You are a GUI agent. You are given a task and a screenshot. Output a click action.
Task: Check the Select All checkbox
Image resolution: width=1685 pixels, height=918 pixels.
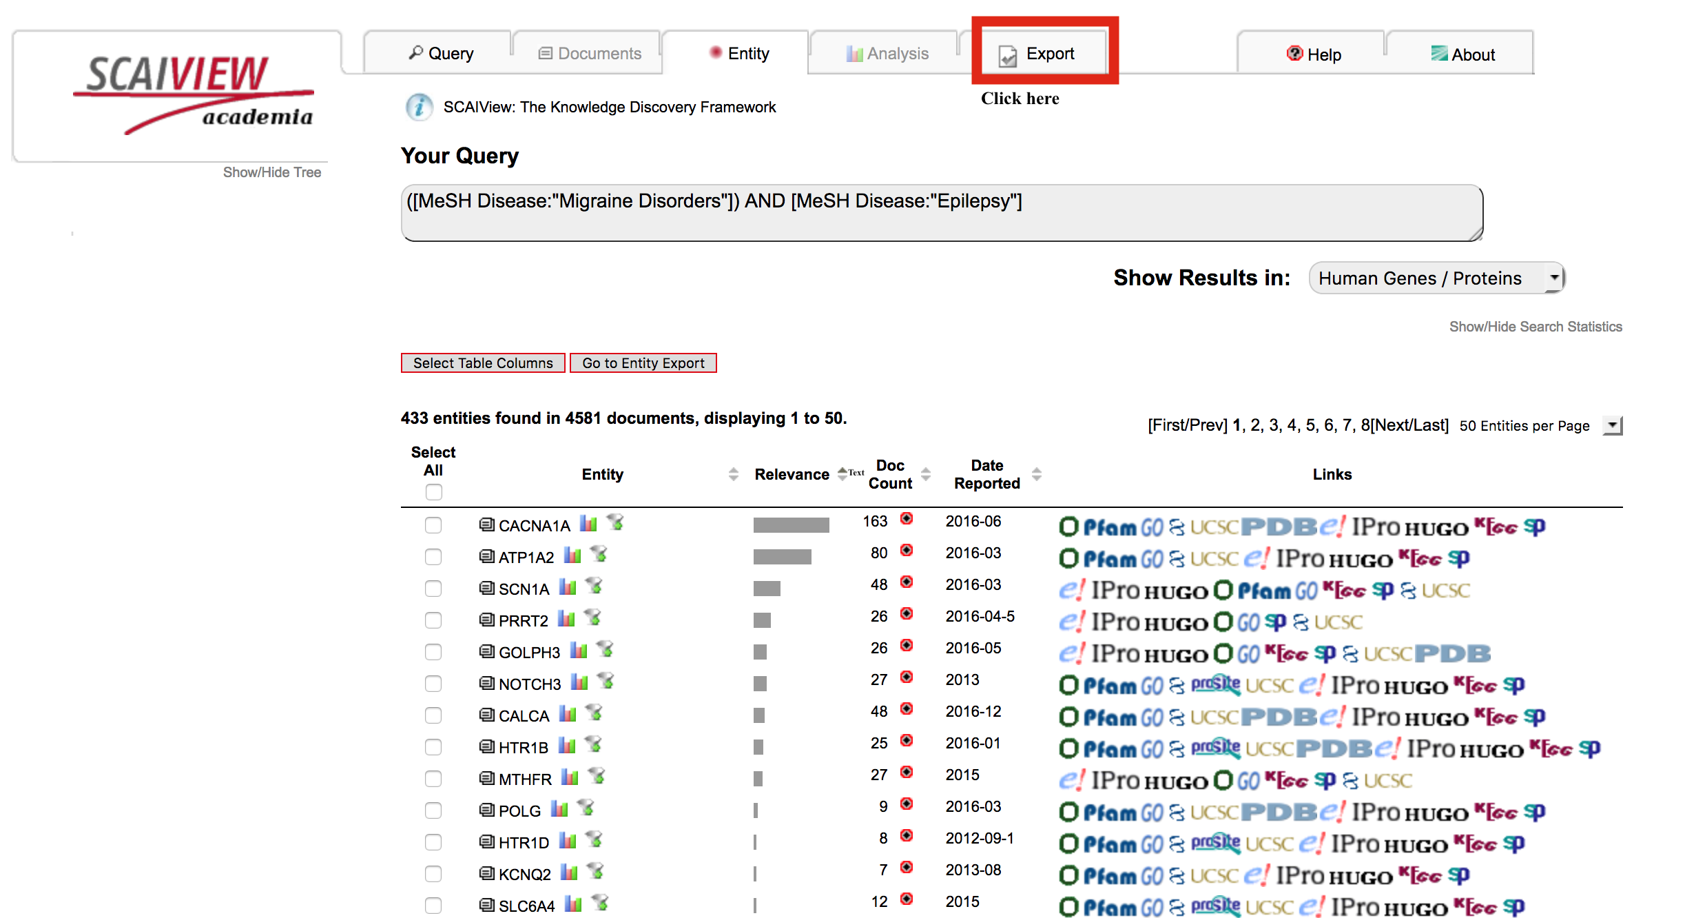433,492
